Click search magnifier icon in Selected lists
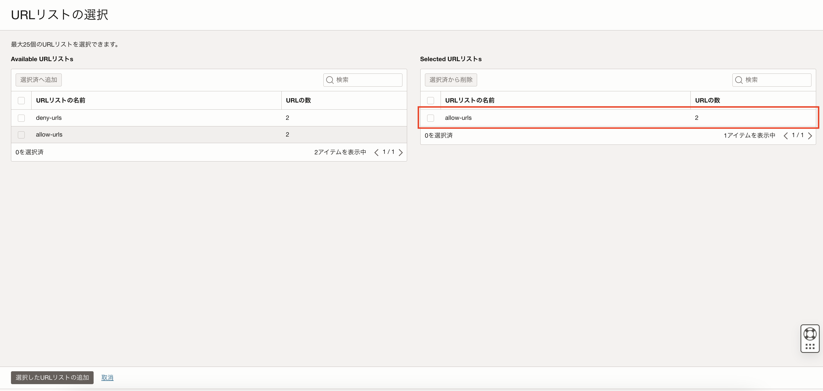Image resolution: width=823 pixels, height=391 pixels. 739,80
